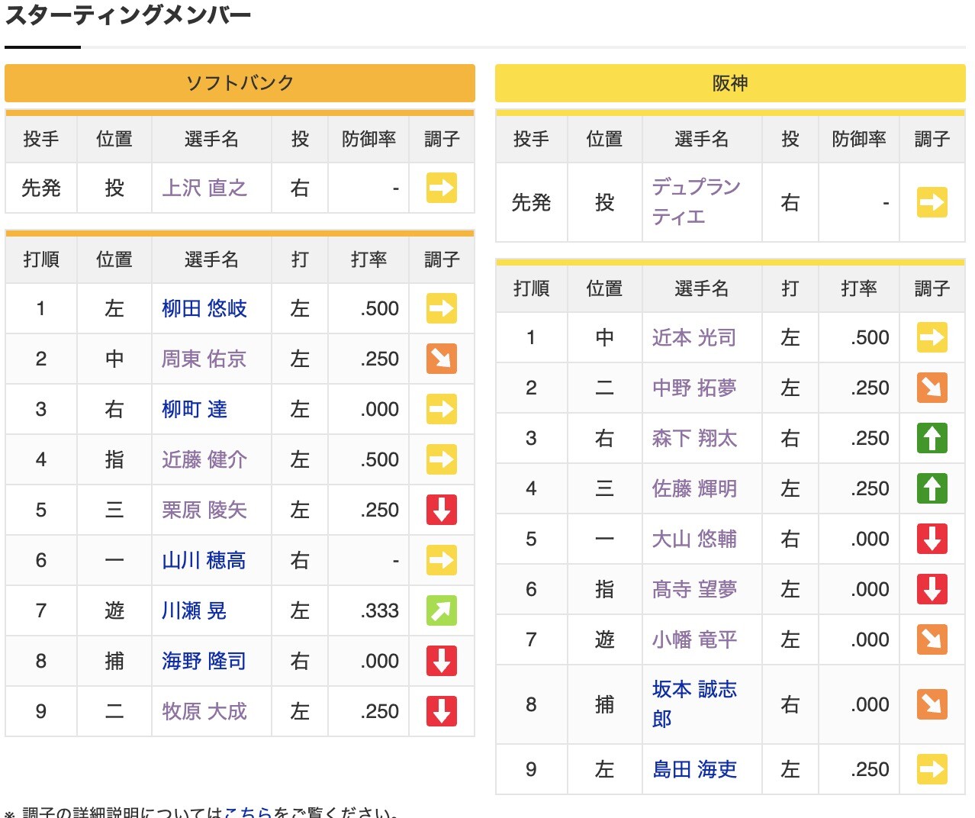Open 近本 光司 player link
Viewport: 975px width, 818px height.
click(x=694, y=337)
